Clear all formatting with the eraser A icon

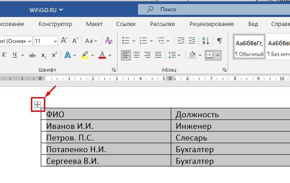click(x=108, y=40)
